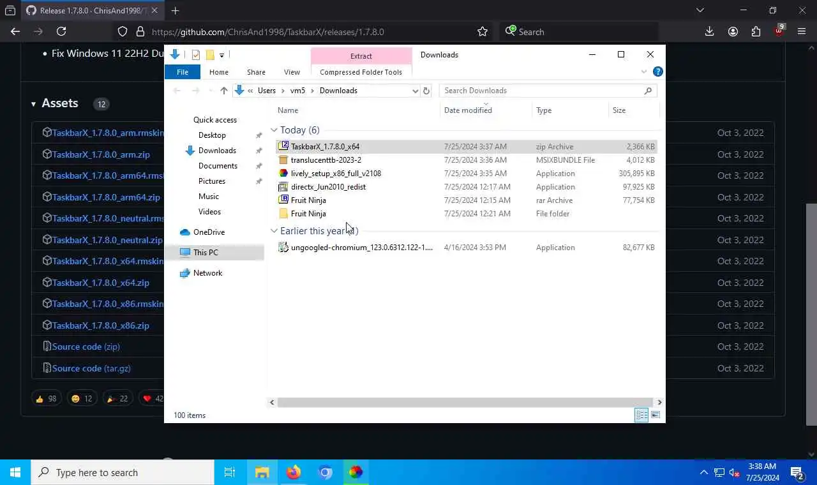Download Source code (zip) link in Firefox

pyautogui.click(x=86, y=347)
